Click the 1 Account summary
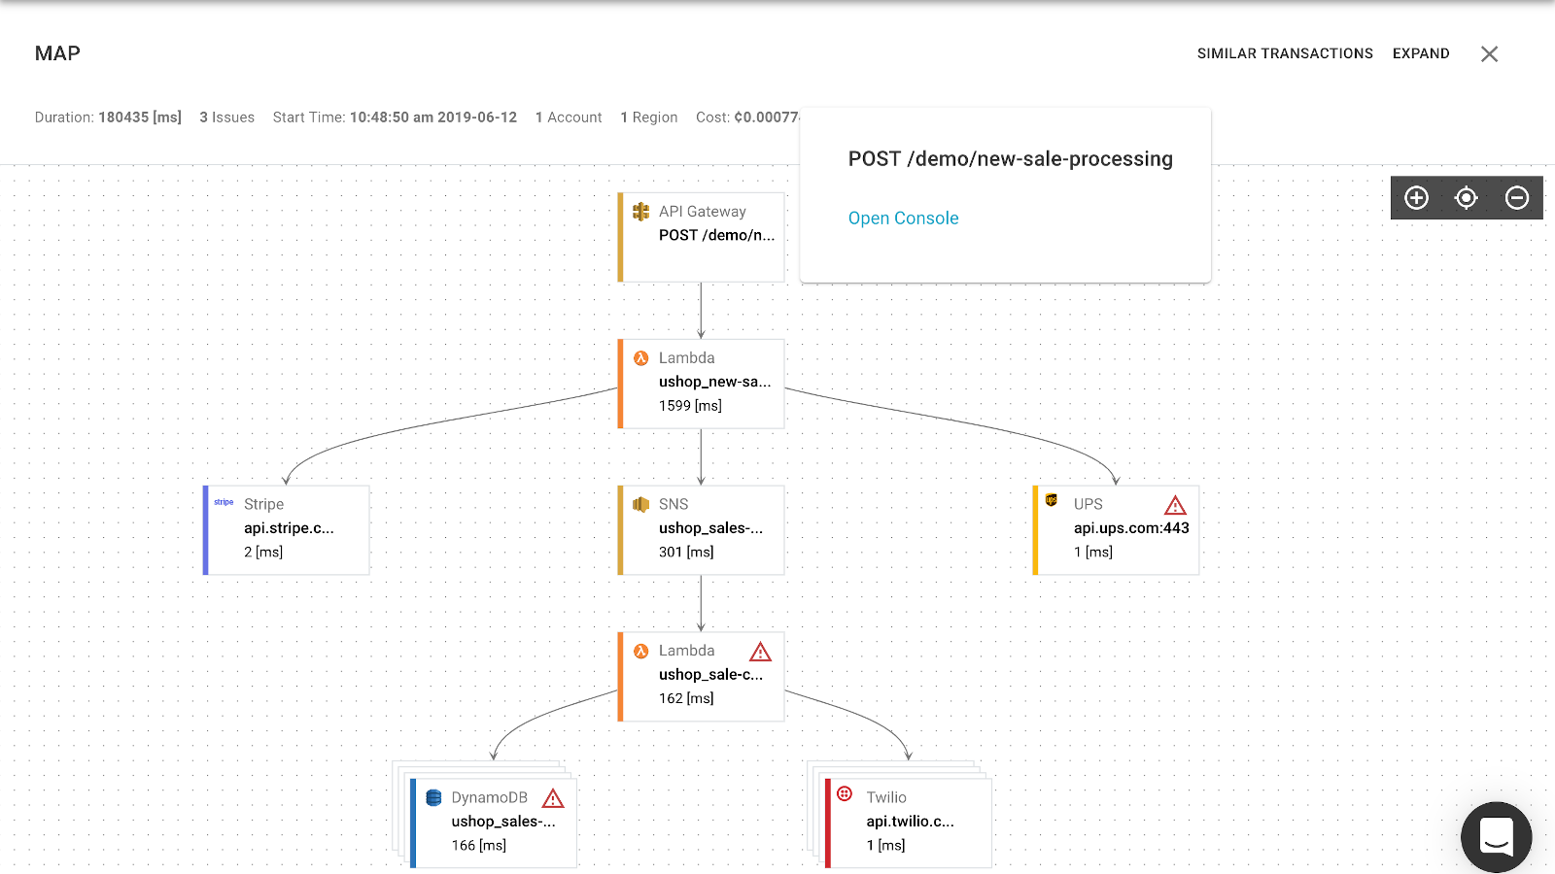The image size is (1555, 874). click(x=569, y=118)
